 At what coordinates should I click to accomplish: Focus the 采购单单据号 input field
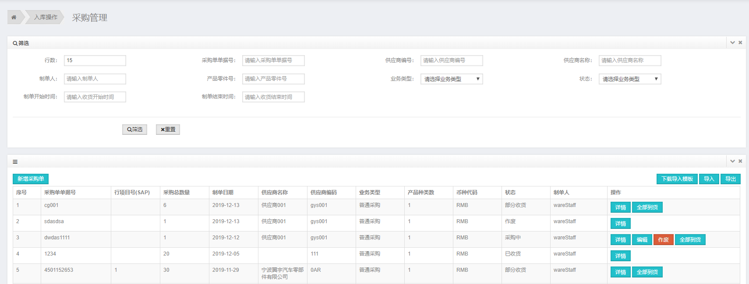click(x=273, y=60)
